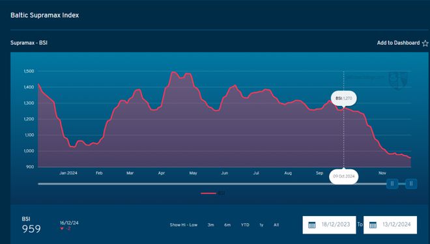430x244 pixels.
Task: Select the 6m time range
Action: coord(227,225)
